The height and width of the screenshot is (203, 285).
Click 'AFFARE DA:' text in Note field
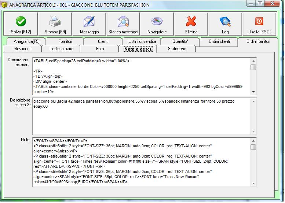[x=54, y=166]
